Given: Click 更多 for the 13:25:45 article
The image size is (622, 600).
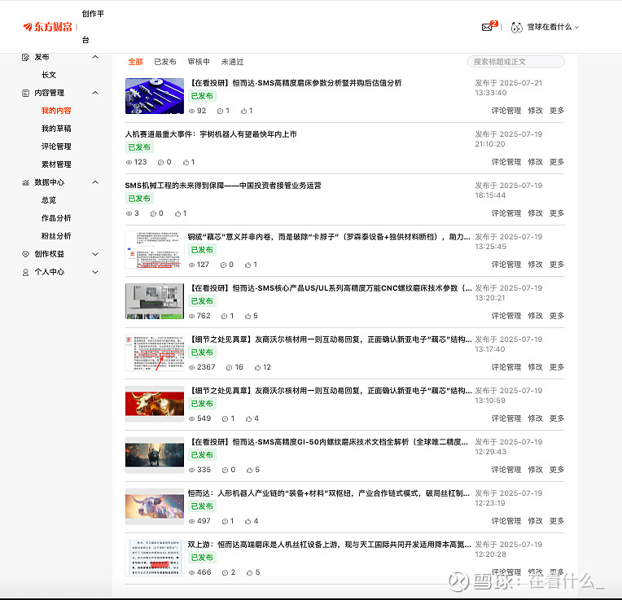Looking at the screenshot, I should click(x=557, y=265).
